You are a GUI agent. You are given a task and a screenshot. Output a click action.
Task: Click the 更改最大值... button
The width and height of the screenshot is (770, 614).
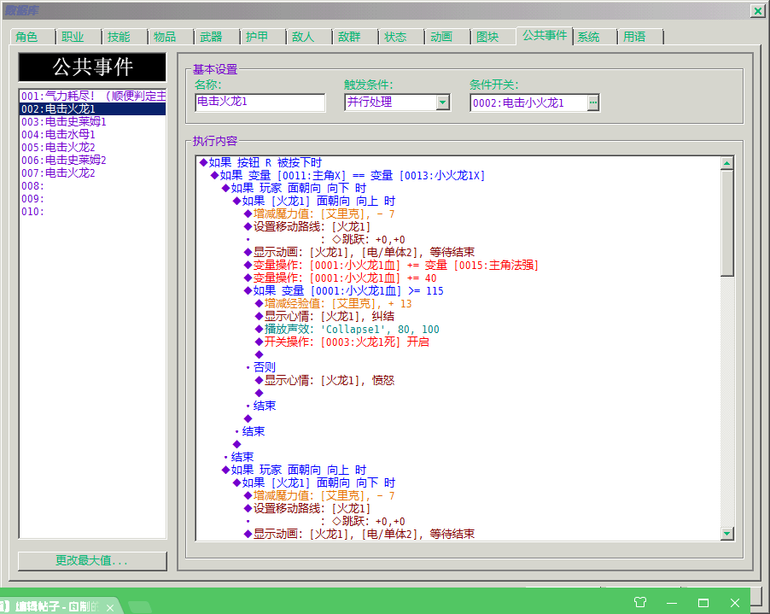point(92,560)
